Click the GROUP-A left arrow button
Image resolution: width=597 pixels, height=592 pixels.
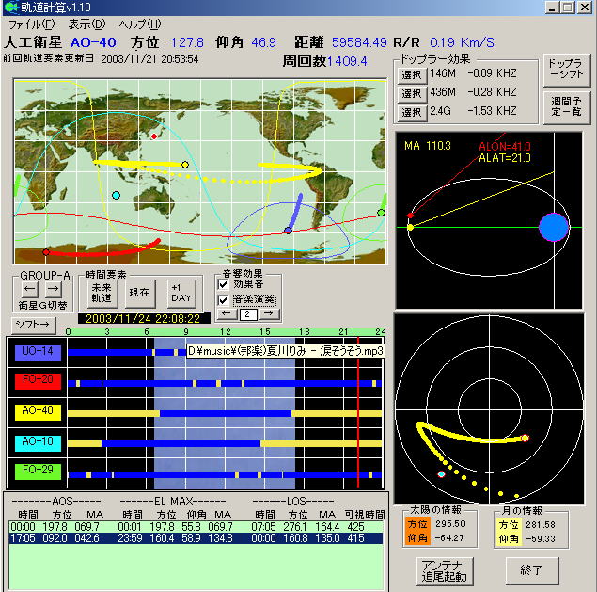[x=29, y=289]
